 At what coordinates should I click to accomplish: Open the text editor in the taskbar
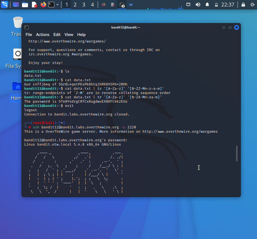[34, 5]
